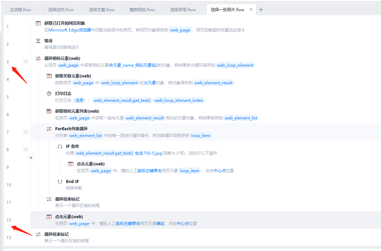Screen dimensions: 381x251
Task: Click the 获取关联元素(web) step icon
Action: (x=49, y=76)
